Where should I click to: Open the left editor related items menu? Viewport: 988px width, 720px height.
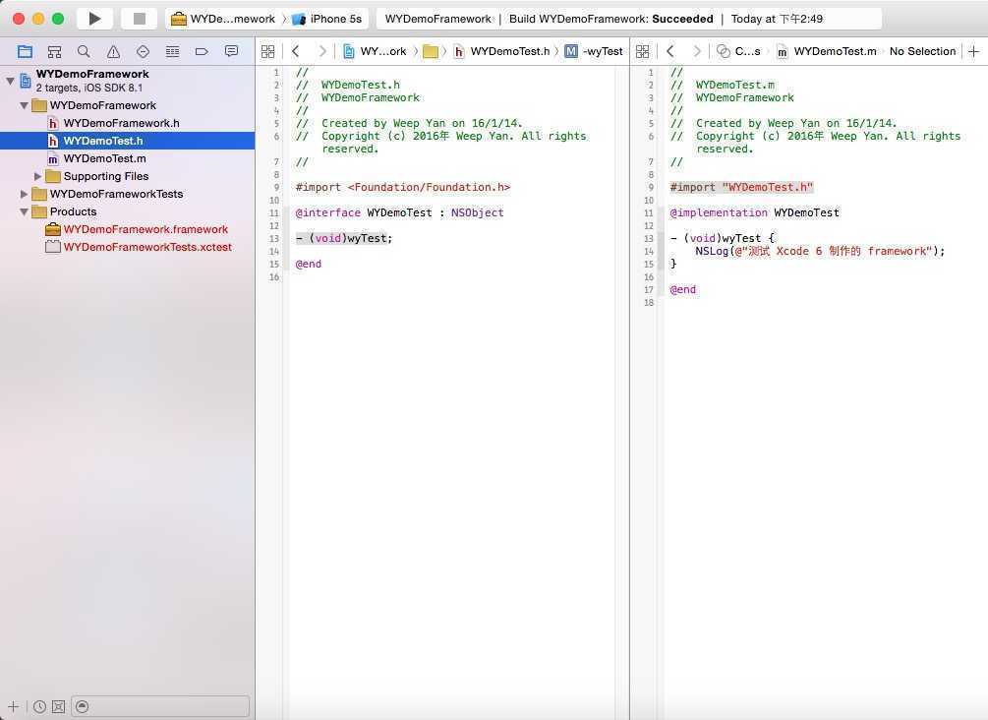click(267, 52)
